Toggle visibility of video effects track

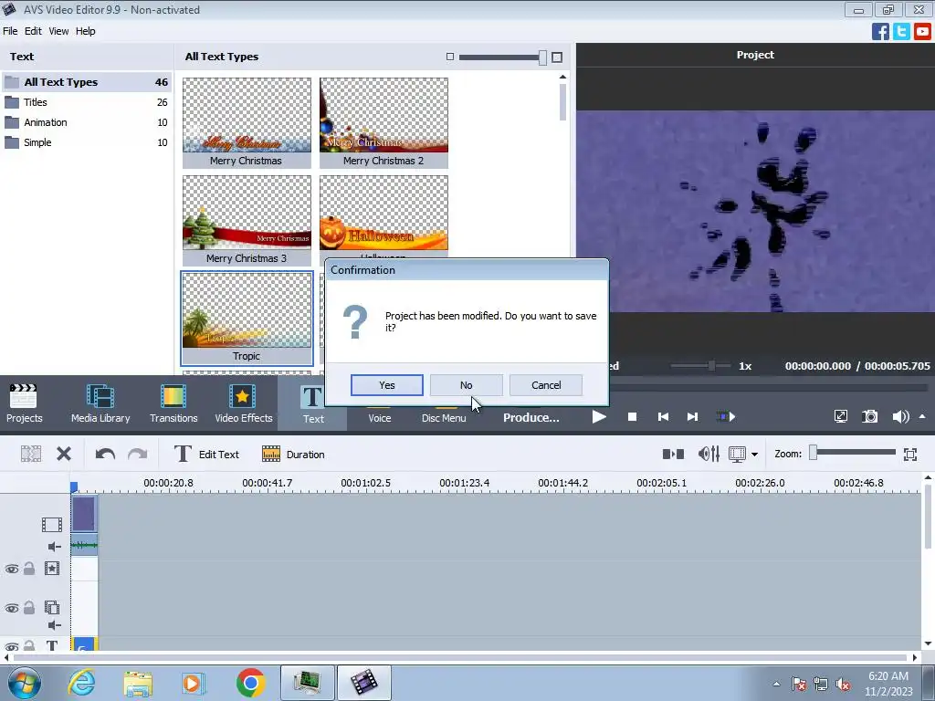[11, 569]
